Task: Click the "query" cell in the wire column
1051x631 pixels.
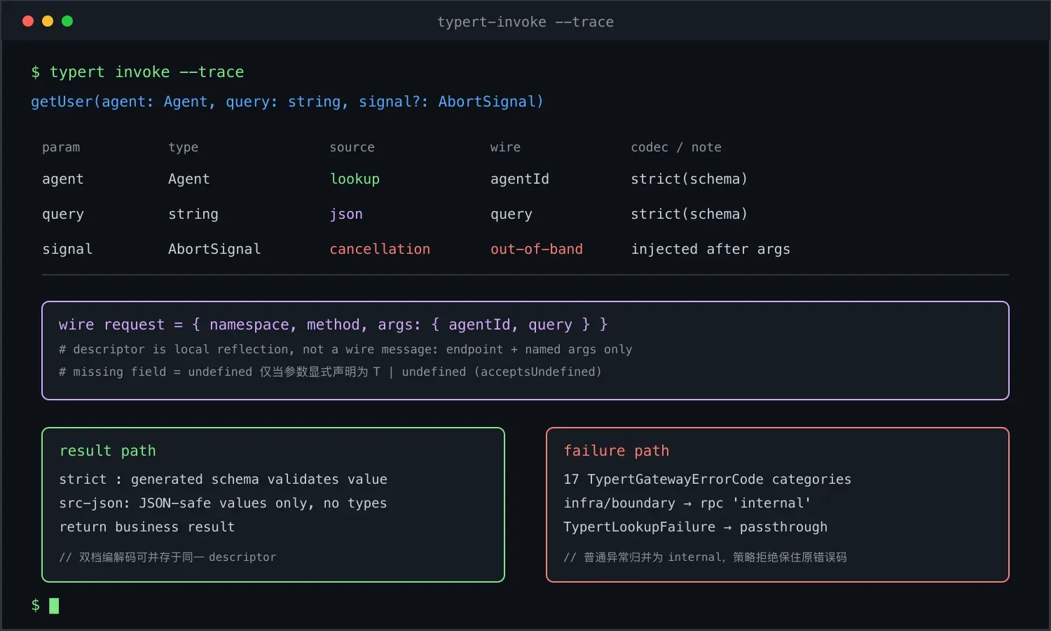Action: [x=511, y=215]
